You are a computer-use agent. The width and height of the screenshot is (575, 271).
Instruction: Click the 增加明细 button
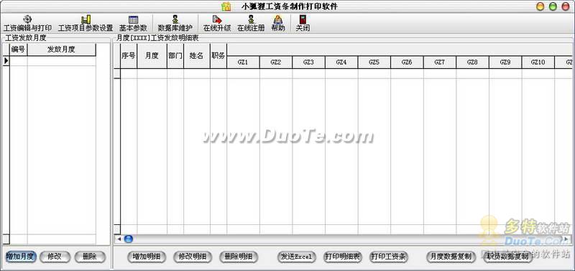(147, 257)
